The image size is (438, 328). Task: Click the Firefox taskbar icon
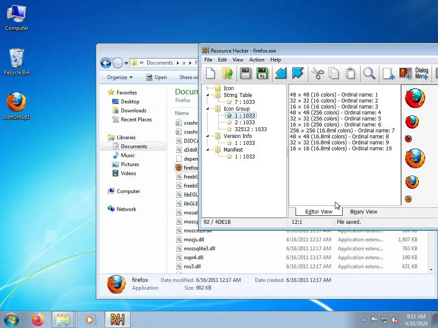[38, 319]
